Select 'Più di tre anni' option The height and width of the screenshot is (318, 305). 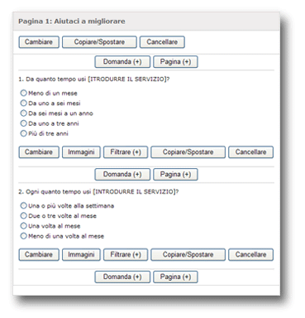tap(24, 133)
